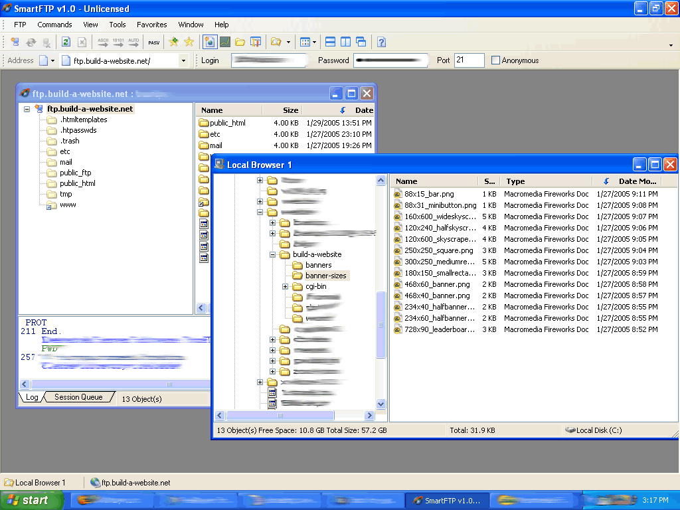
Task: Click the Reconnect toolbar icon
Action: click(31, 42)
